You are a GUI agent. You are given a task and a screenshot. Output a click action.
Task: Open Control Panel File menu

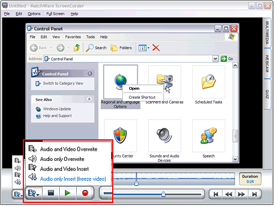32,37
